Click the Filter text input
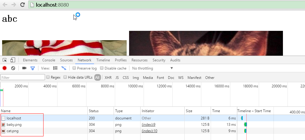The width and height of the screenshot is (305, 140). coord(23,77)
